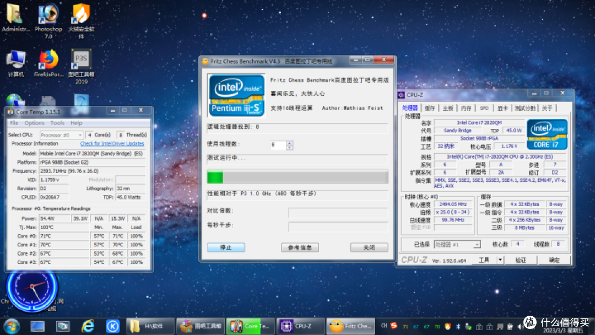This screenshot has height=335, width=595.
Task: Click the Pentium III-S Intel logo in Fritz
Action: (237, 95)
